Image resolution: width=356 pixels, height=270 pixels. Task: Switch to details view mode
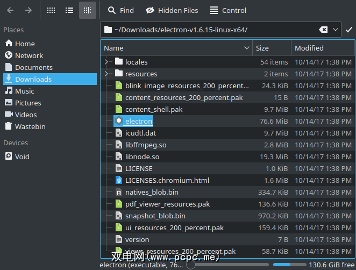[88, 10]
